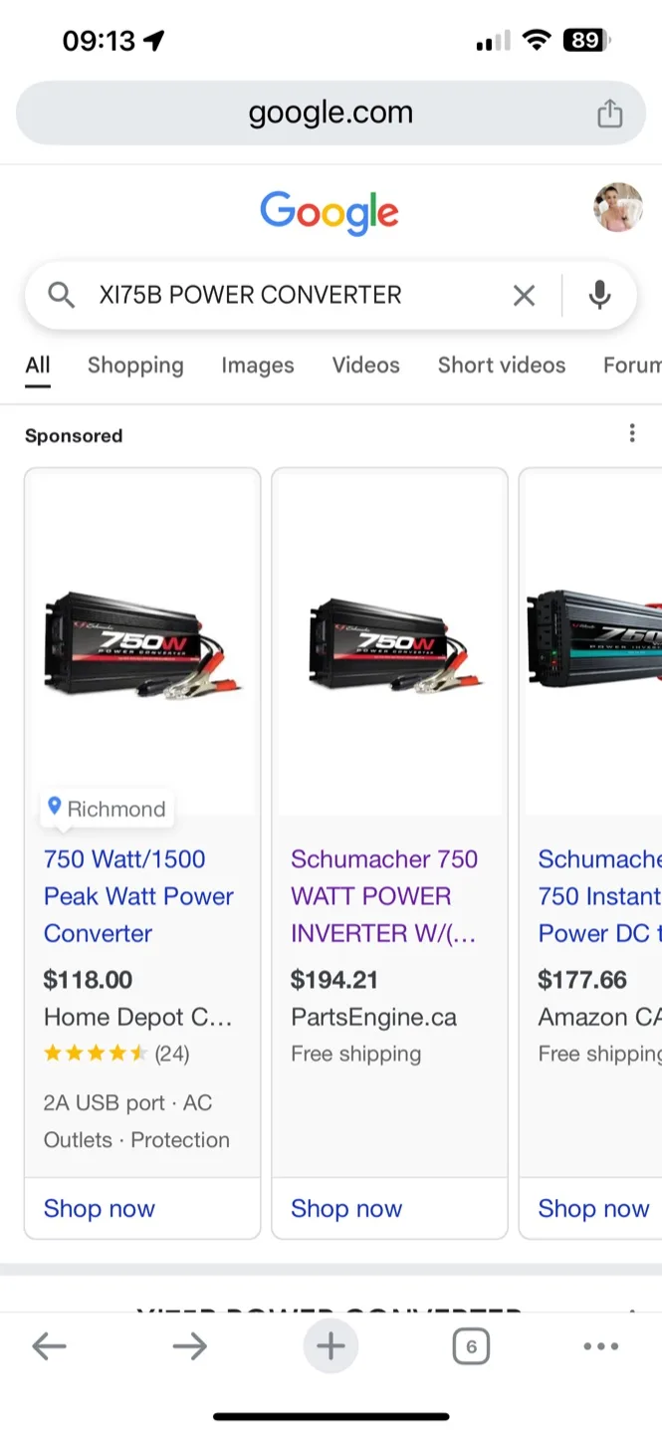The image size is (662, 1434).
Task: Open the Schumacher 750 WATT POWER INVERTER link
Action: coord(384,896)
